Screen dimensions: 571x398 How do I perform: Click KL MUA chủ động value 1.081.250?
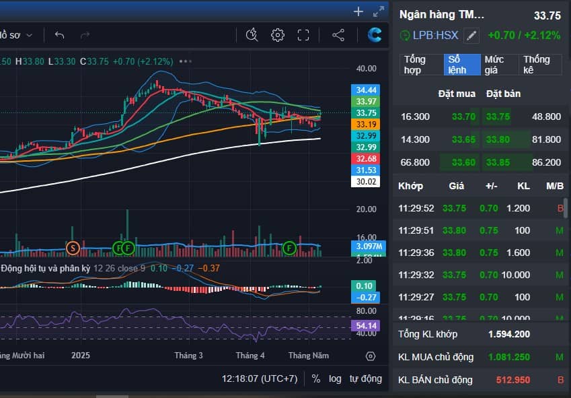point(509,357)
